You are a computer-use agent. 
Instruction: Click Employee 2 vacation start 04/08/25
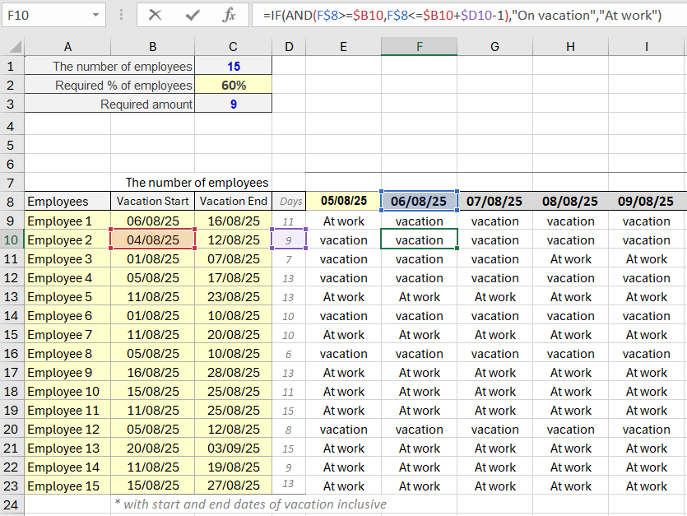pos(152,240)
